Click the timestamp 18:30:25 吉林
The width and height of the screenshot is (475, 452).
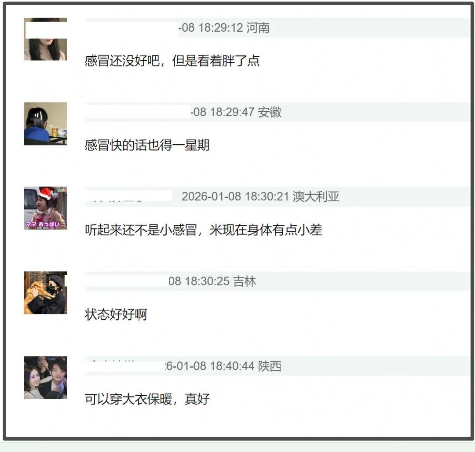[x=212, y=281]
